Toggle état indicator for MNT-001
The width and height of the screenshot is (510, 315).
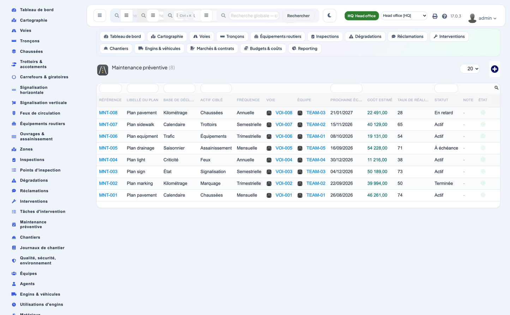pos(483,195)
